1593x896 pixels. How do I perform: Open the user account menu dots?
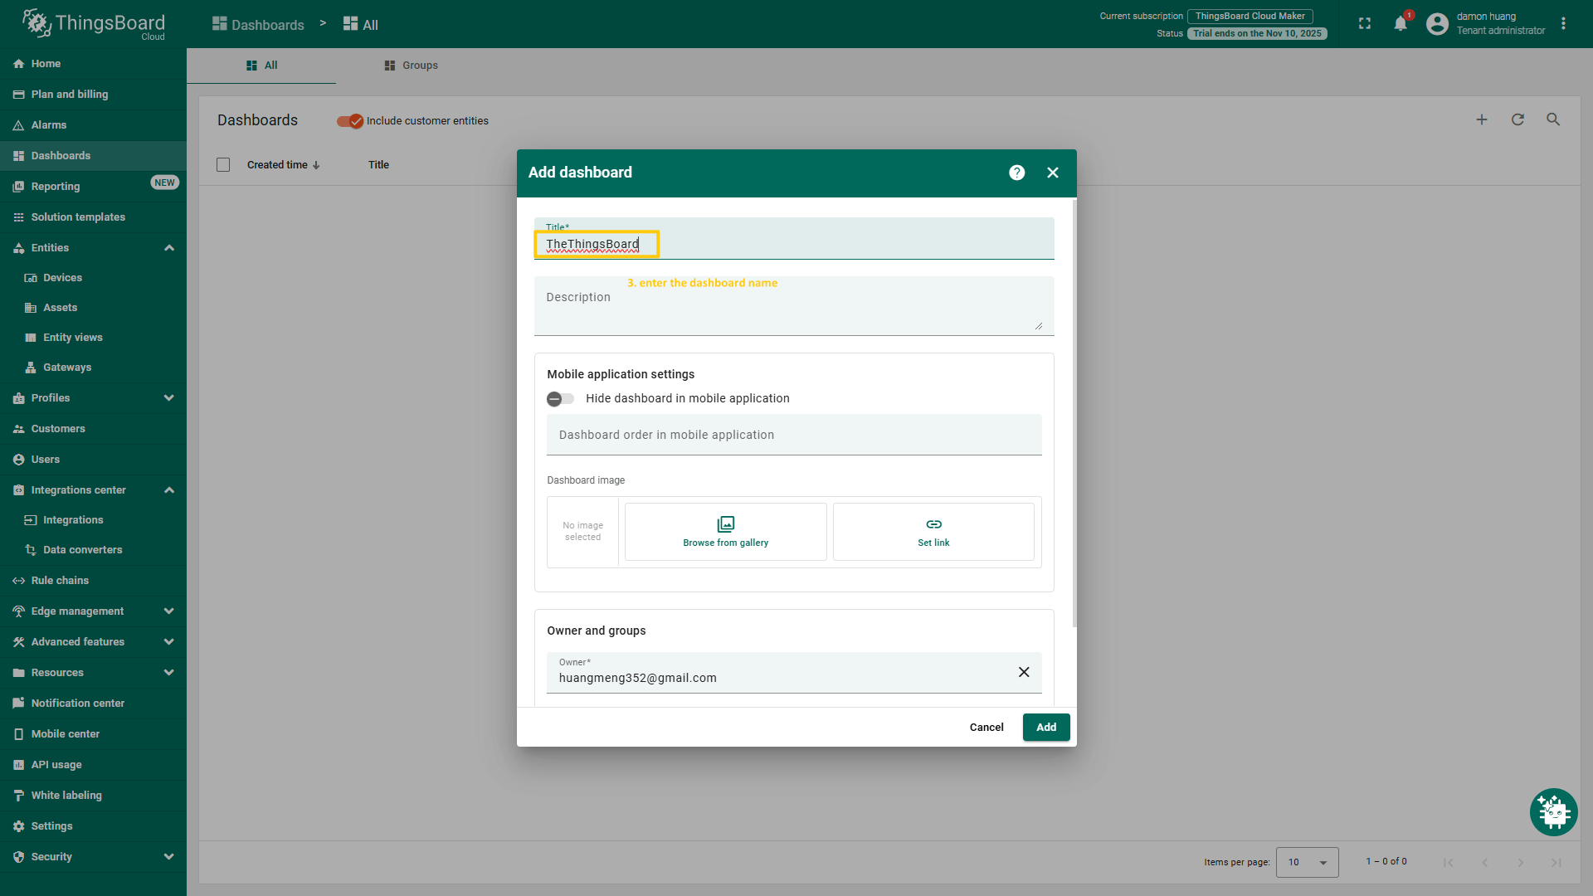pyautogui.click(x=1563, y=24)
